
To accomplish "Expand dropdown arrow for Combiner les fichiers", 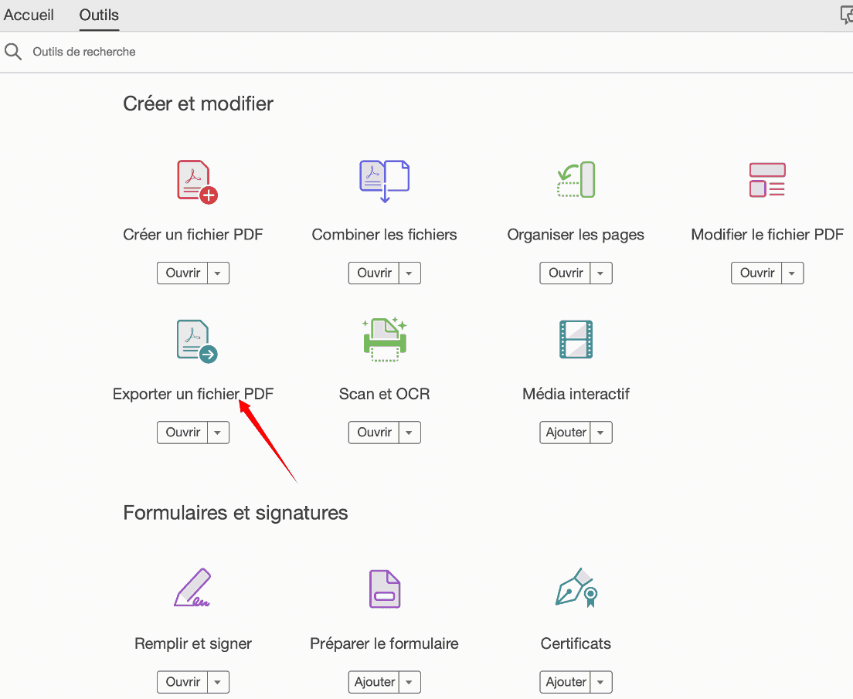I will [x=410, y=273].
